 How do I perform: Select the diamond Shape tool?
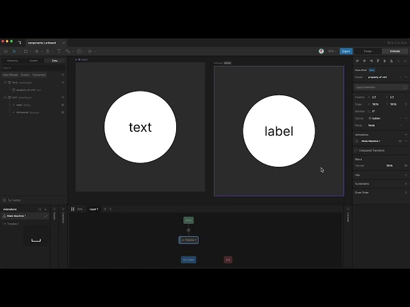click(37, 51)
